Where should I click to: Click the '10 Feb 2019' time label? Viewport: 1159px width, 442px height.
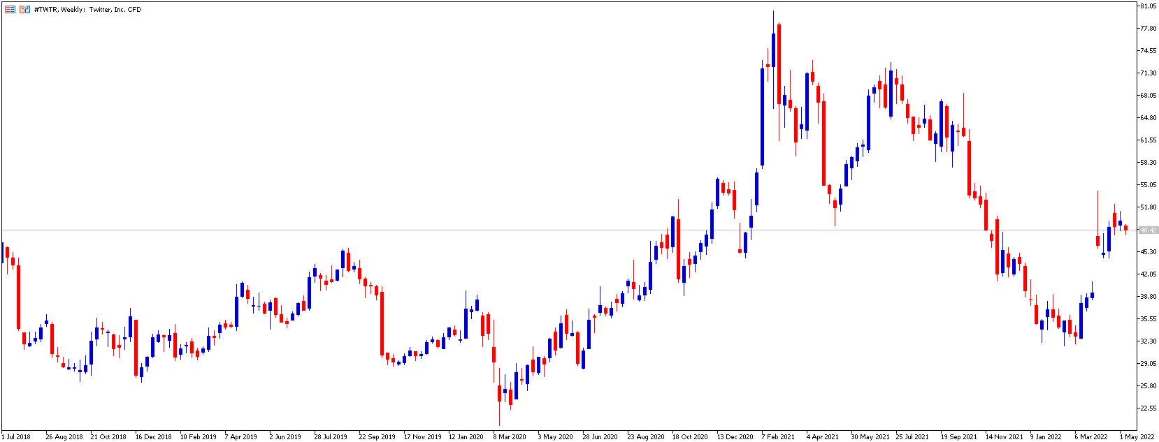[198, 437]
